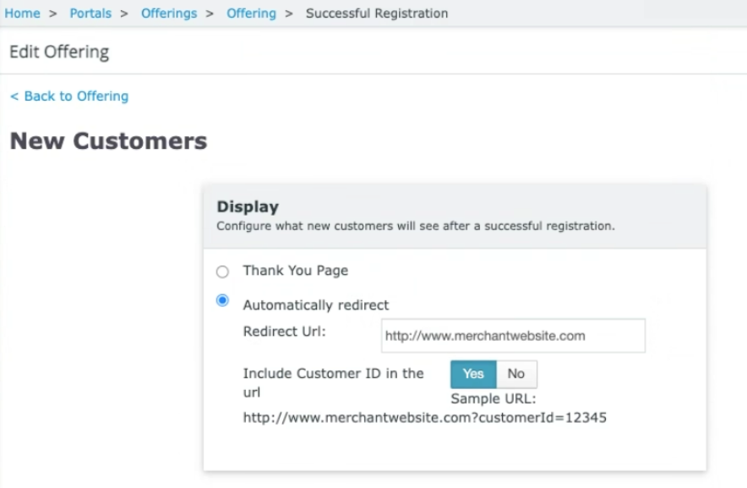The height and width of the screenshot is (488, 747).
Task: Click the Configure what new customers description text
Action: point(416,226)
